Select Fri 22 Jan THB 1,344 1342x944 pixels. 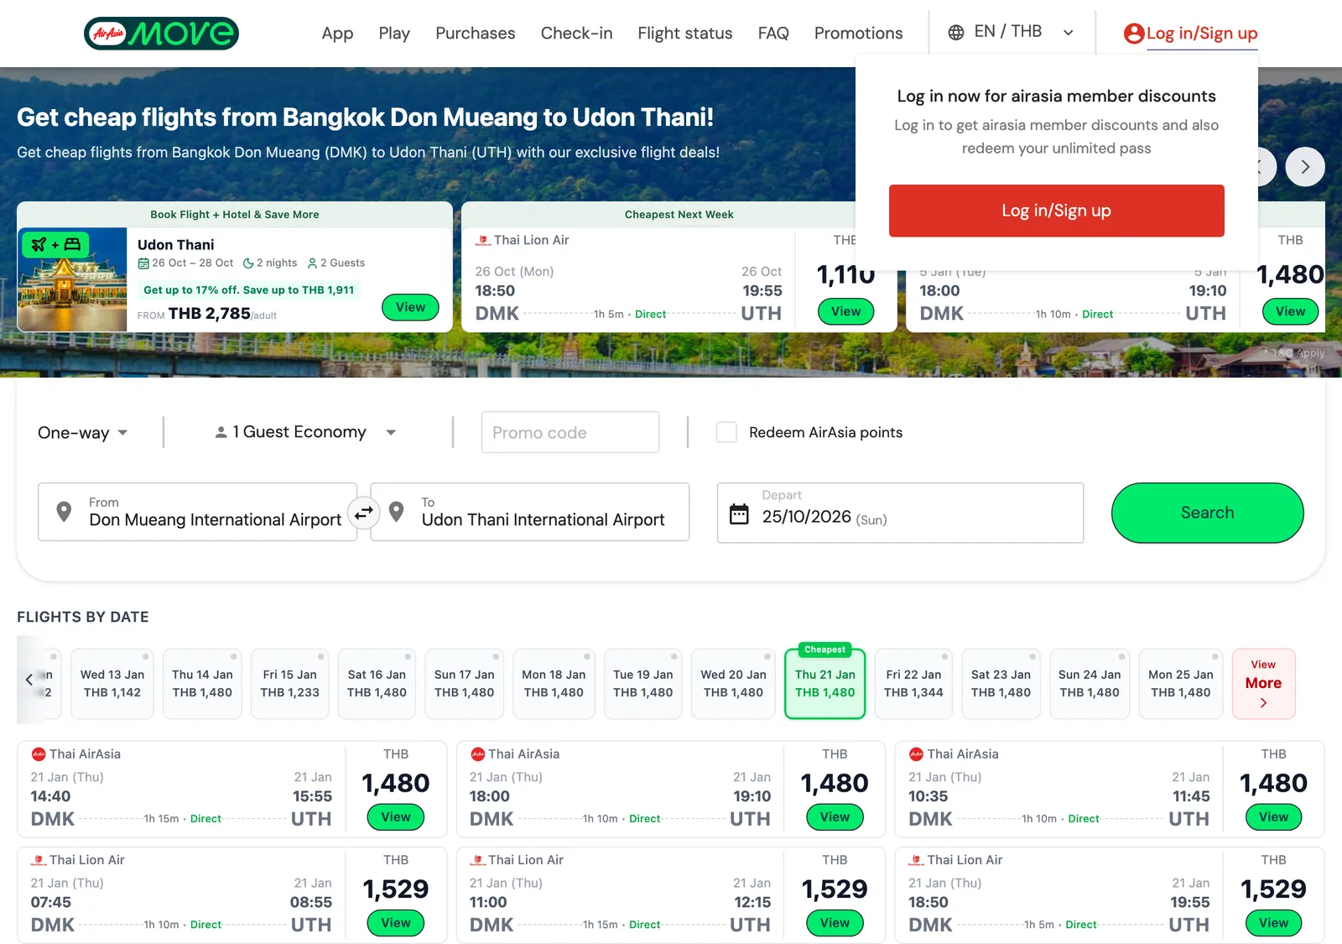(913, 684)
